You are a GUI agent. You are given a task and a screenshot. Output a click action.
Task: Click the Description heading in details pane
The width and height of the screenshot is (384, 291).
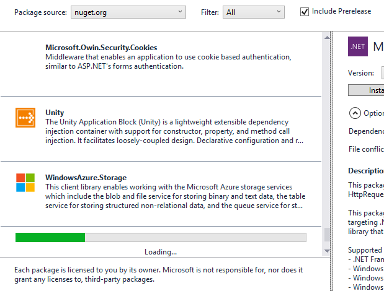(366, 171)
